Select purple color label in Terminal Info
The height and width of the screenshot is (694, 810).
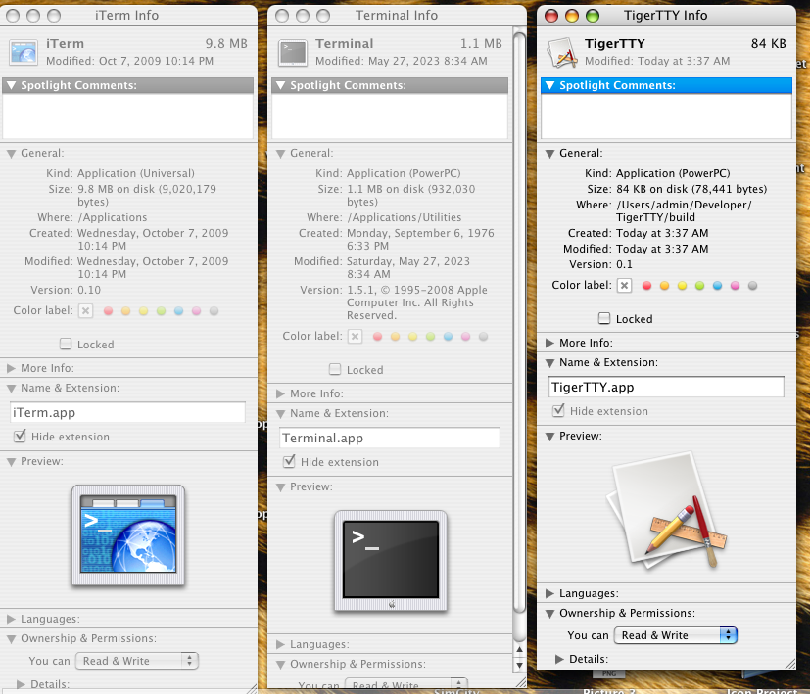pyautogui.click(x=465, y=336)
